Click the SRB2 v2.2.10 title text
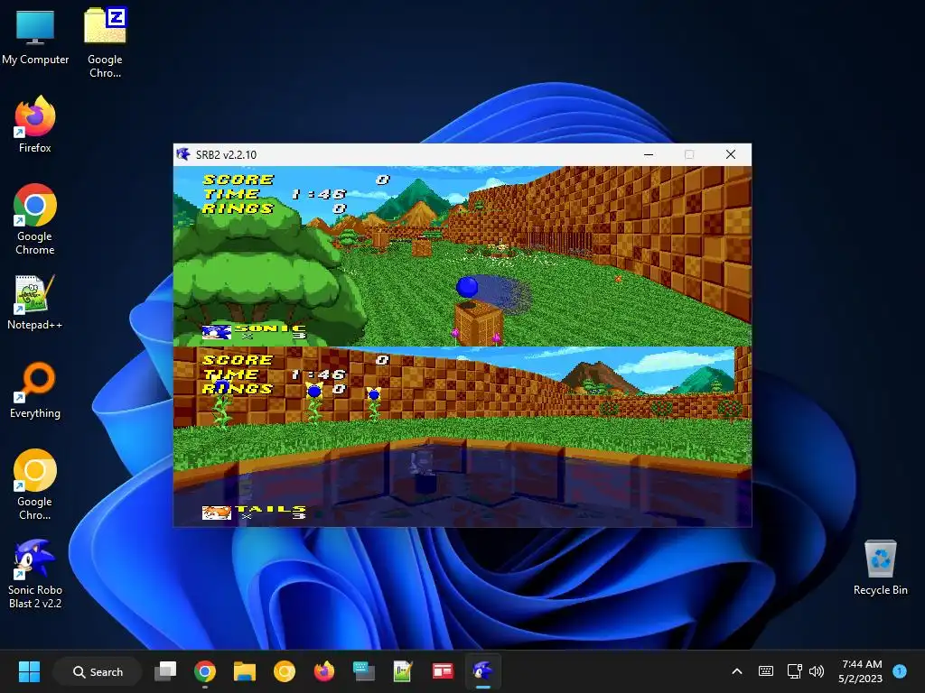The width and height of the screenshot is (925, 693). point(226,155)
